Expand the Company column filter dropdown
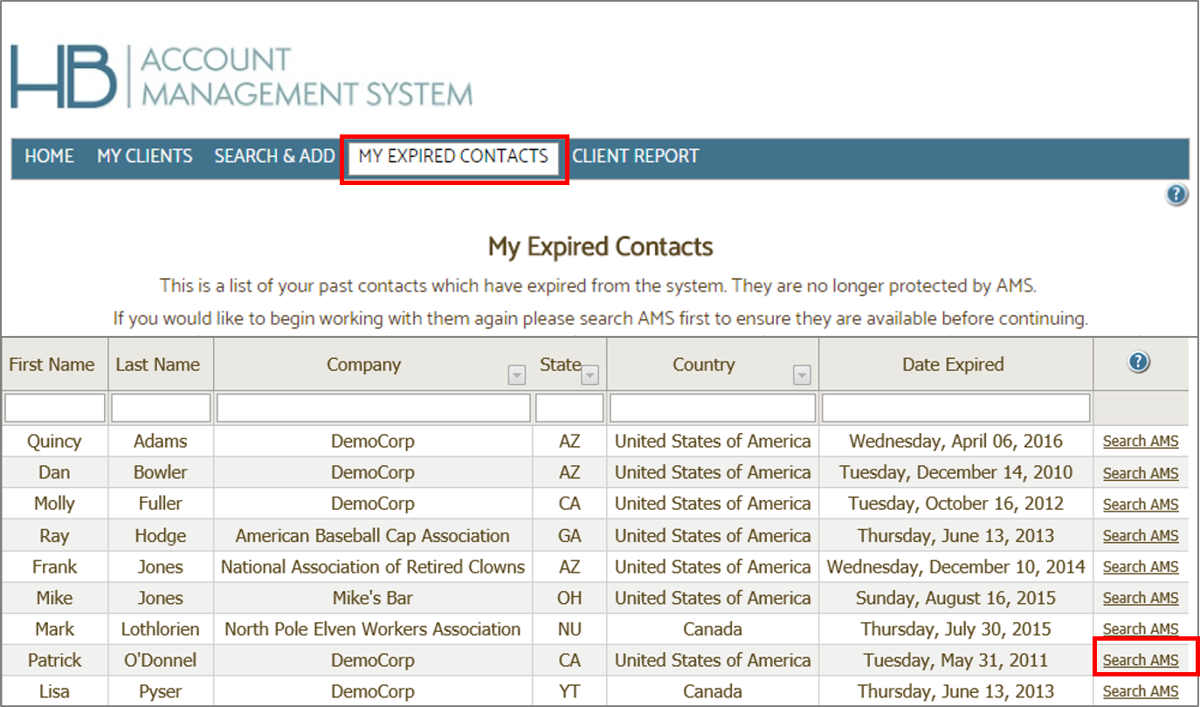This screenshot has width=1200, height=707. 516,374
